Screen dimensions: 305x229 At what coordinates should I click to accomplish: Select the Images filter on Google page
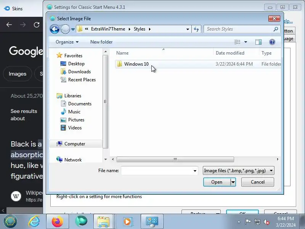pyautogui.click(x=17, y=74)
